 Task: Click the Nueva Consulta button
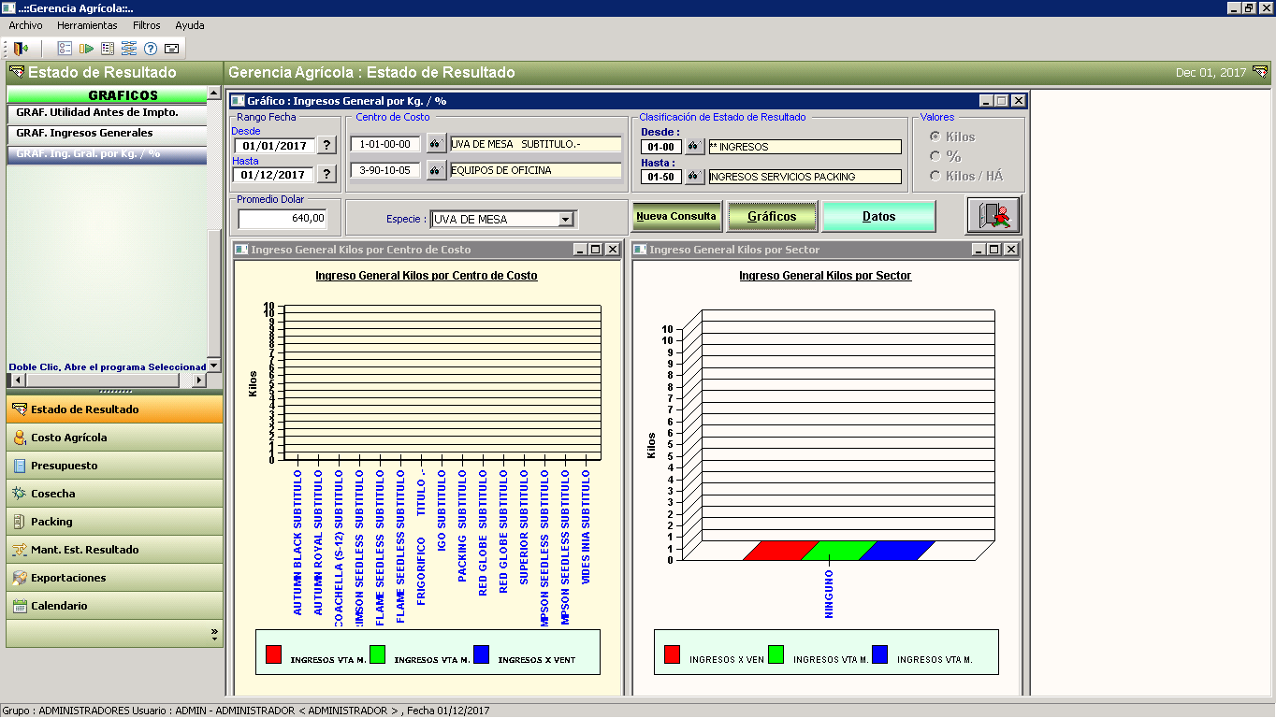pyautogui.click(x=676, y=216)
